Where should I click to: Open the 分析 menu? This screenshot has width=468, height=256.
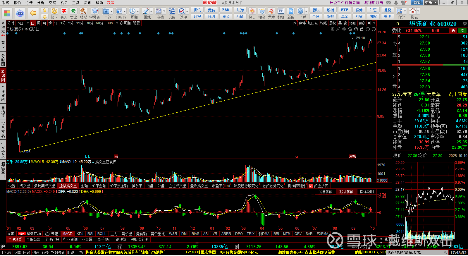click(x=41, y=3)
